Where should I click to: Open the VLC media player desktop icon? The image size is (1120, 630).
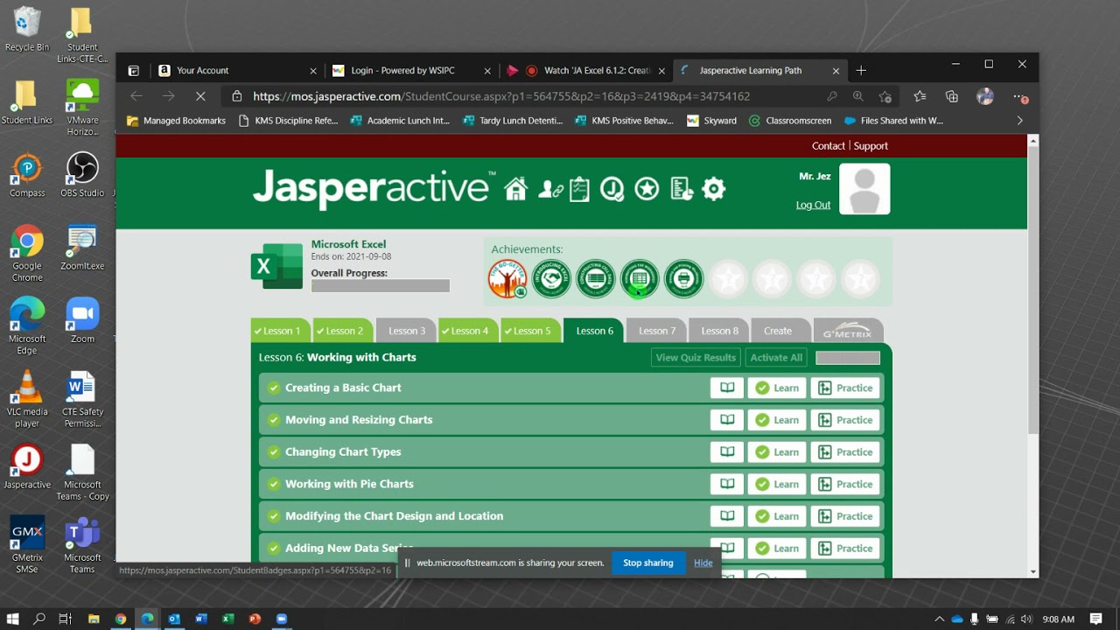27,398
